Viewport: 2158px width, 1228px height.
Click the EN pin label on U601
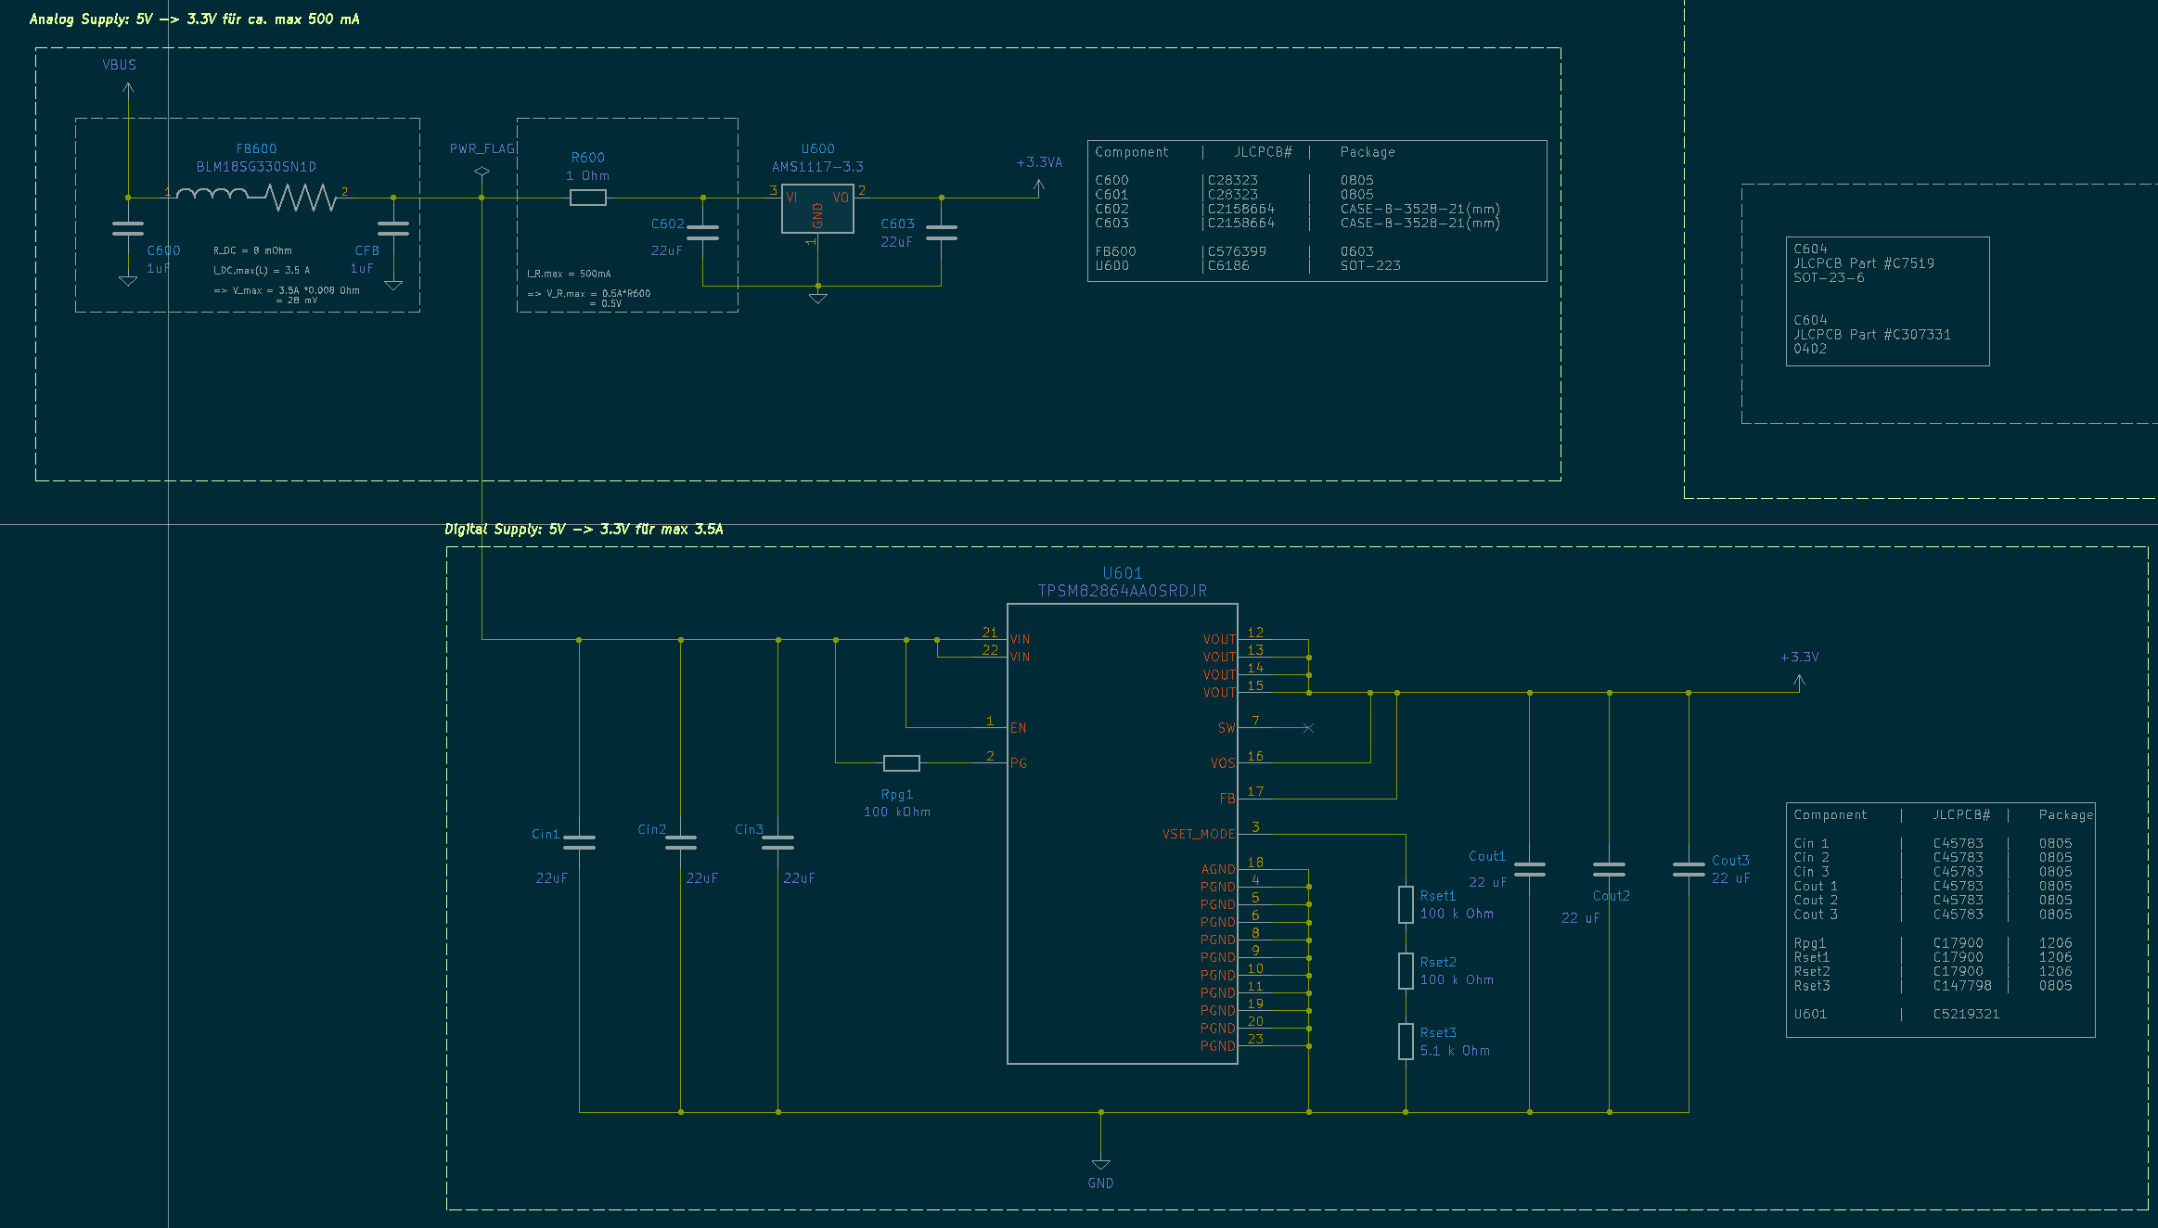pos(1018,728)
